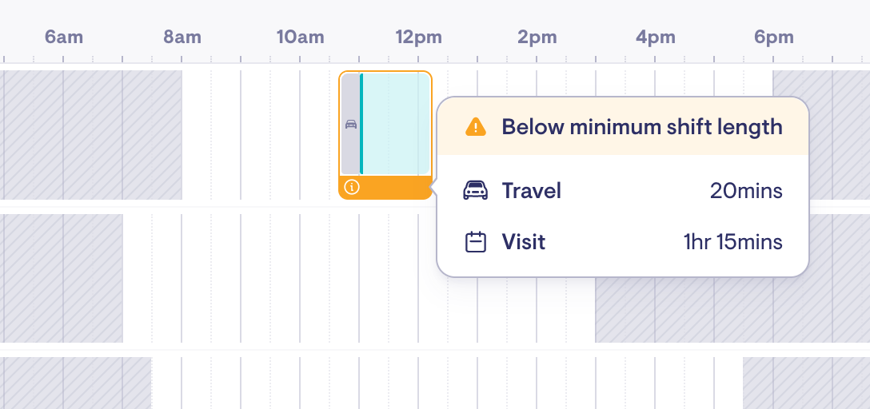870x409 pixels.
Task: Click the orange warning triangle icon in the tooltip
Action: click(x=476, y=127)
